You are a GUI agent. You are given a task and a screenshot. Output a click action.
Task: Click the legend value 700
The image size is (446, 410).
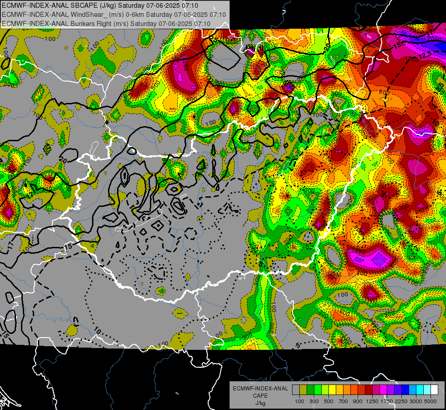click(x=343, y=401)
